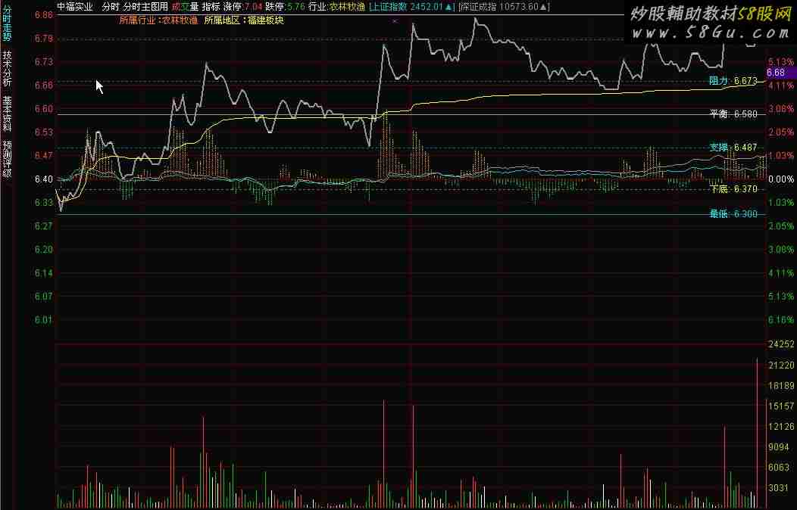The width and height of the screenshot is (797, 510).
Task: Select the 预测评级 sidebar tab
Action: (7, 158)
